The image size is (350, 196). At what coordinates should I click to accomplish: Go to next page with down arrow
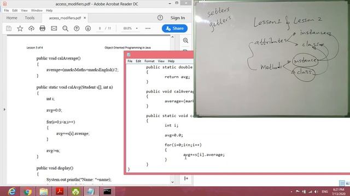[x=88, y=28]
